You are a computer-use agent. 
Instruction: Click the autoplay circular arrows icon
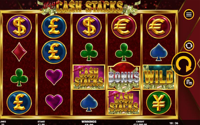[189, 46]
